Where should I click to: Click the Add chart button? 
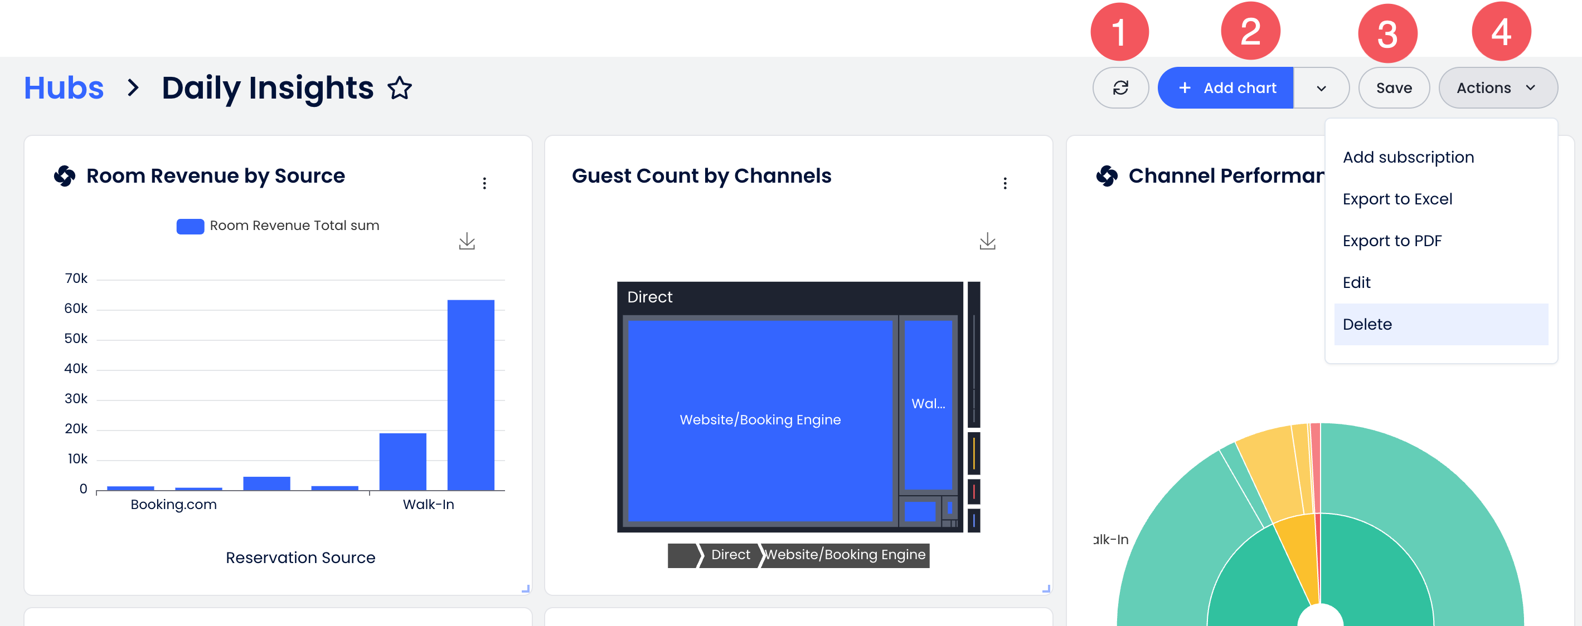(x=1226, y=88)
